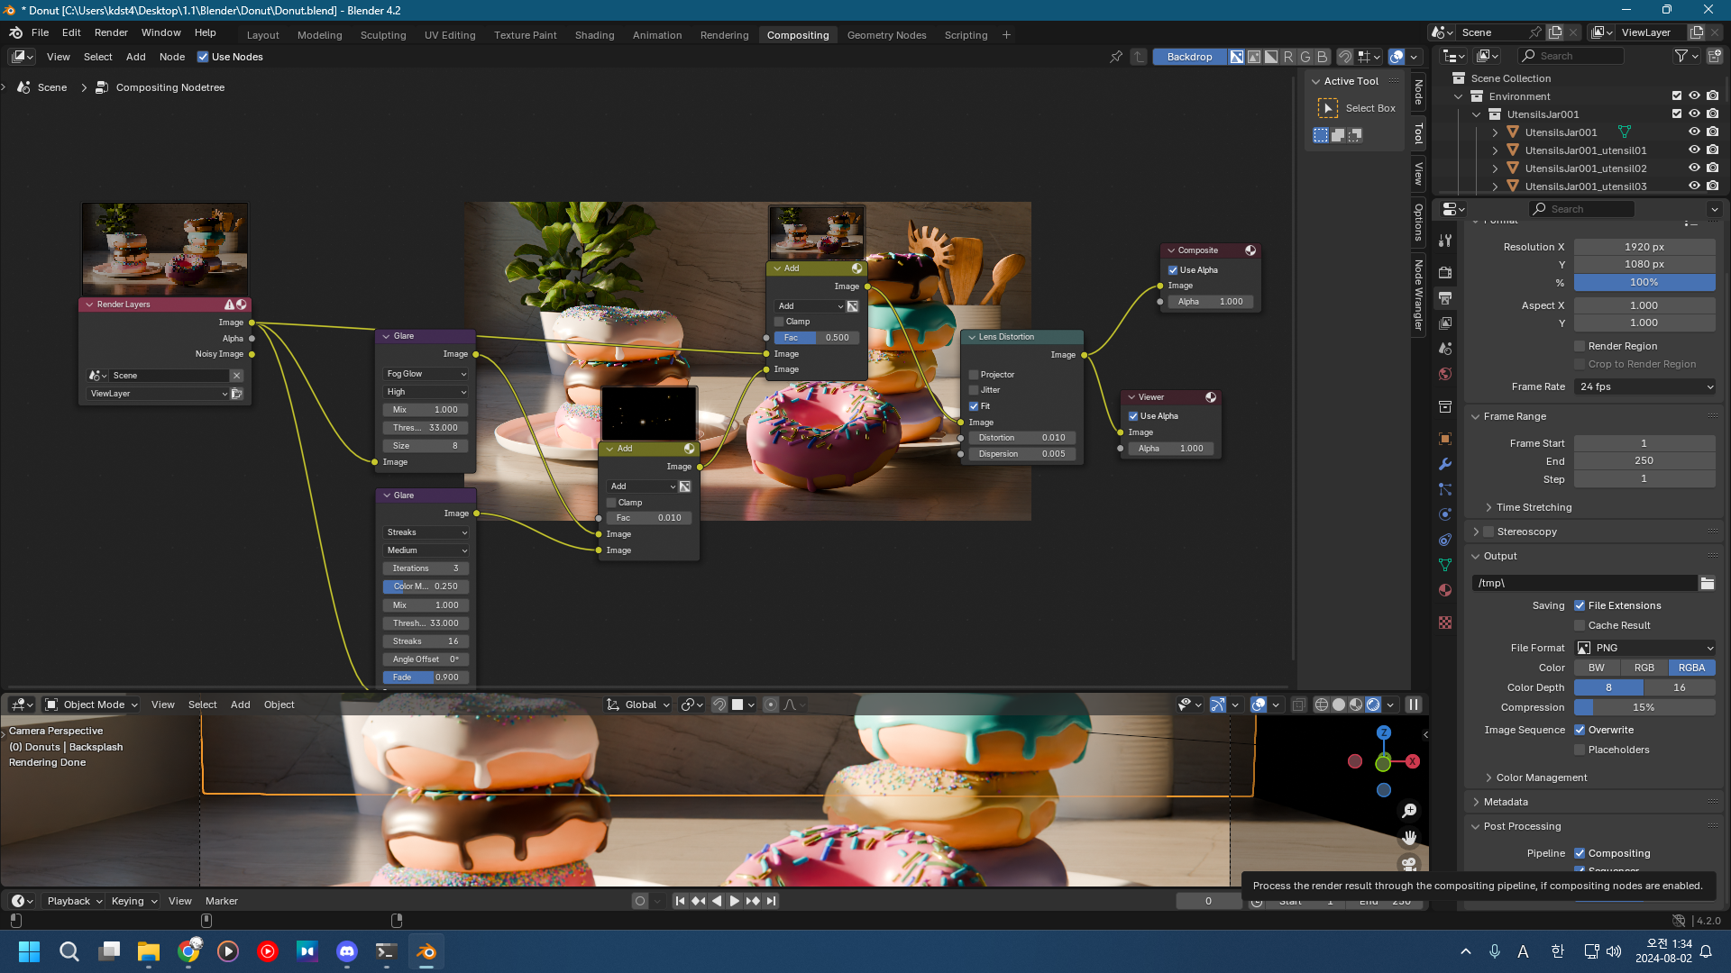Switch to the Rendering workspace tab
The image size is (1731, 973).
tap(724, 35)
